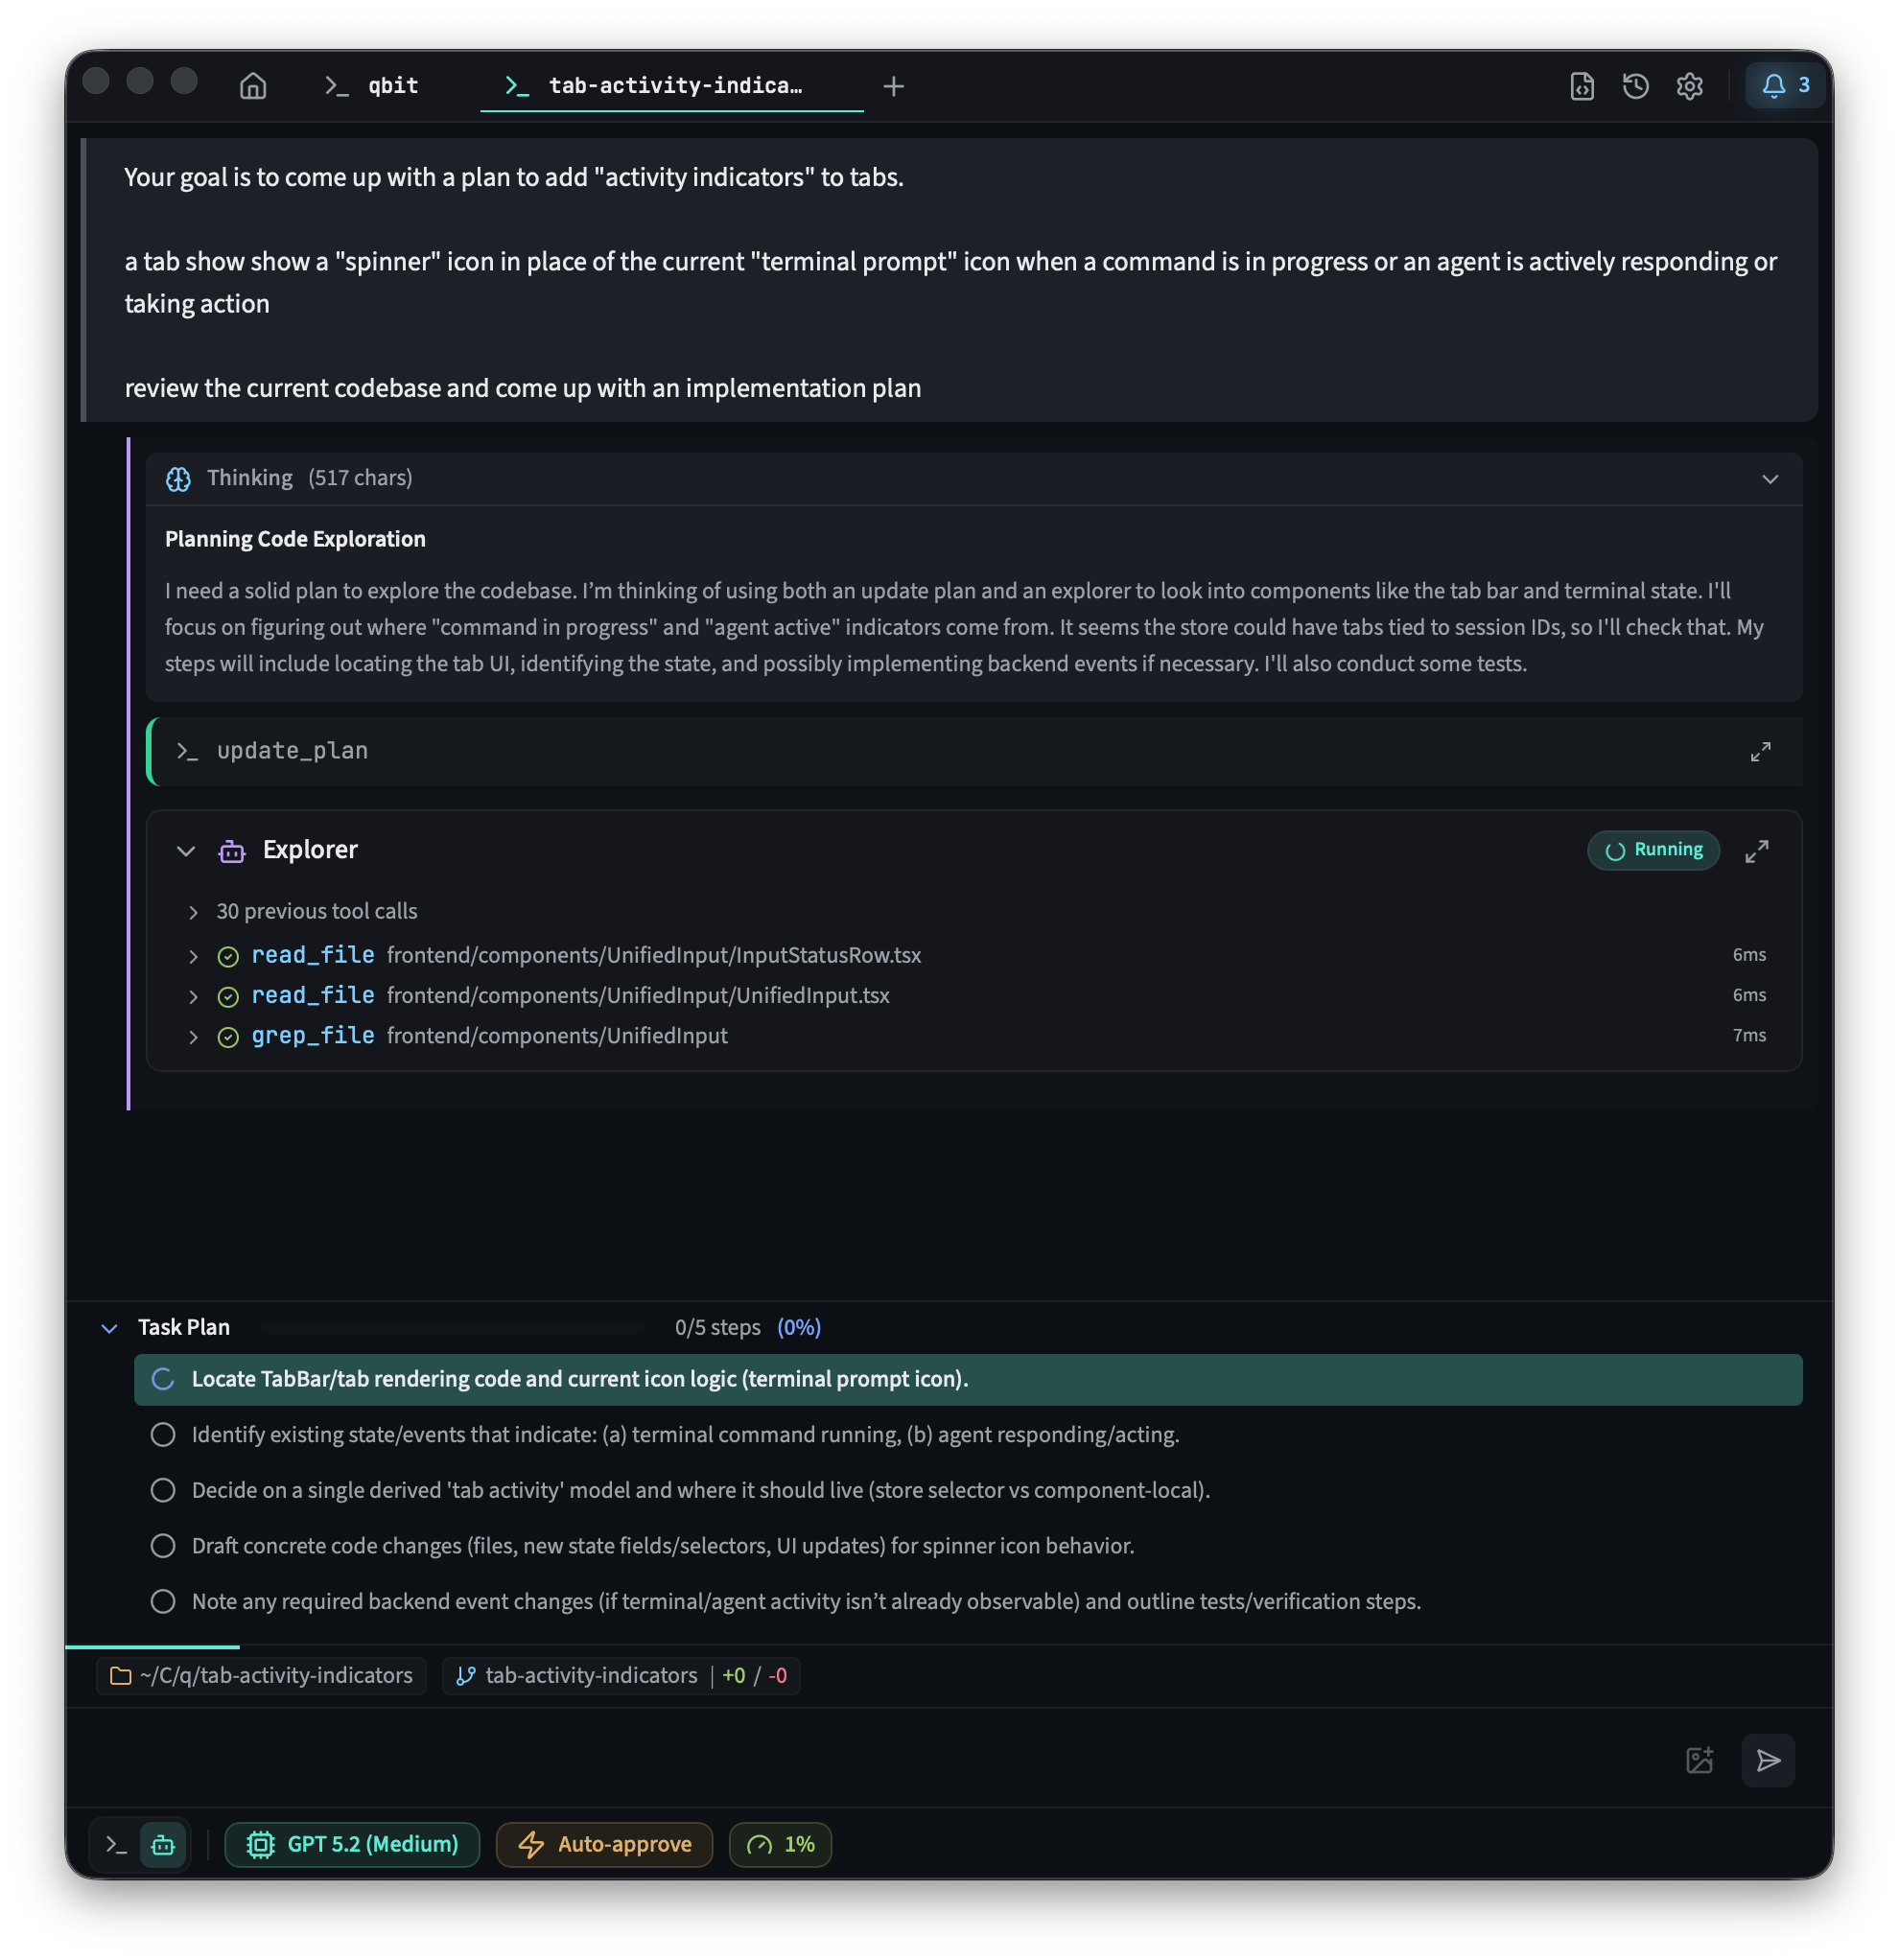This screenshot has width=1899, height=1960.
Task: Collapse the Task Plan section
Action: click(110, 1329)
